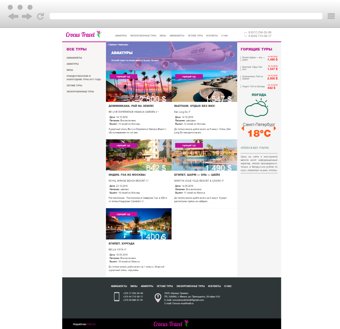340x329 pixels.
Task: Click the Crocus Travel header logo
Action: [x=83, y=35]
